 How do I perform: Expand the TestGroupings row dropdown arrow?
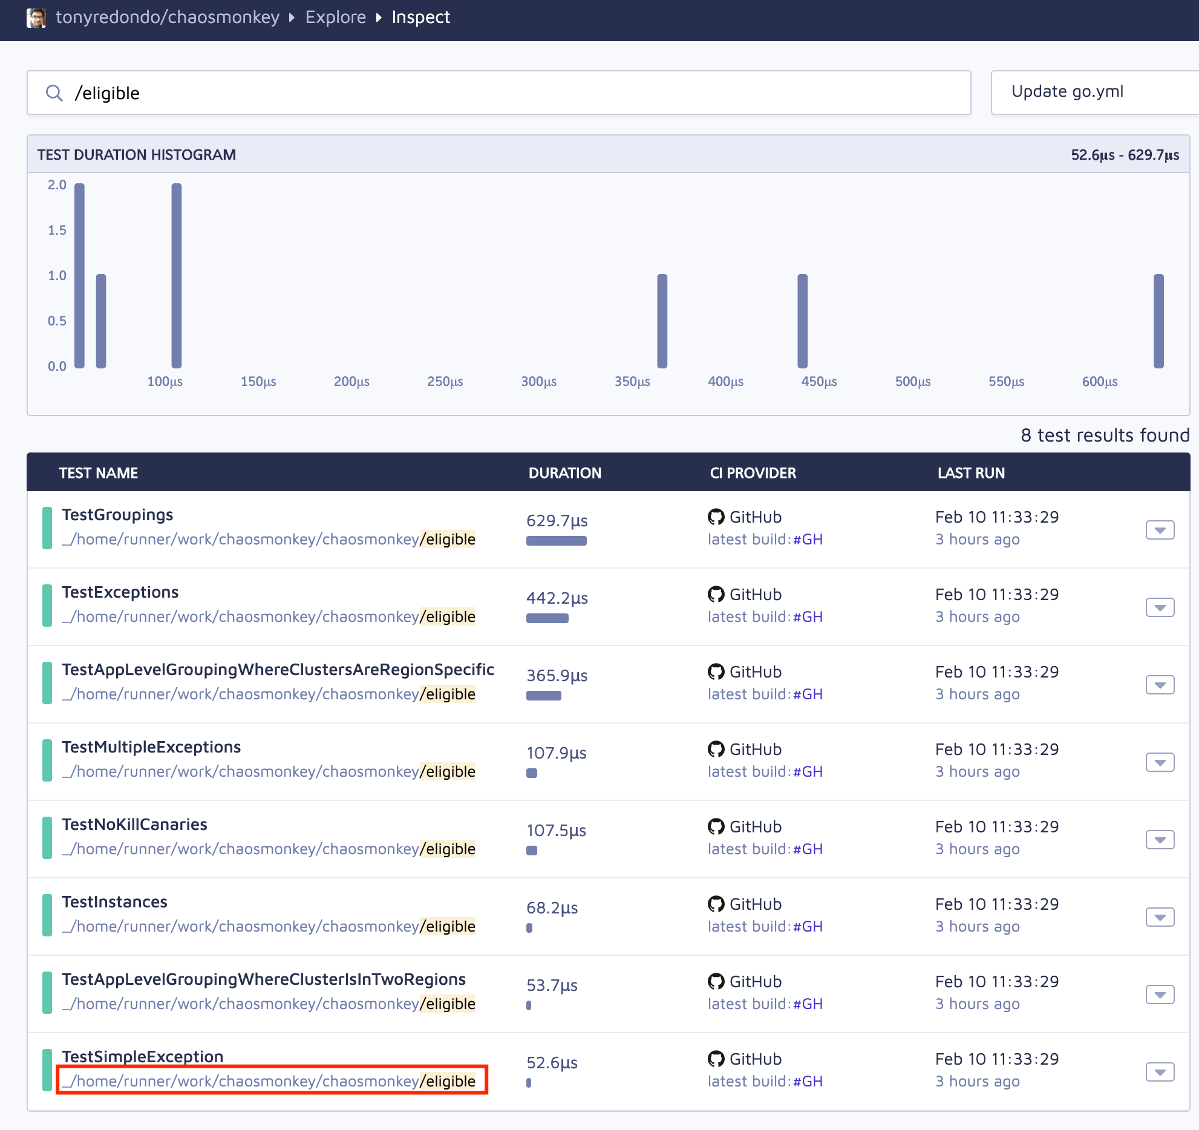[1159, 531]
